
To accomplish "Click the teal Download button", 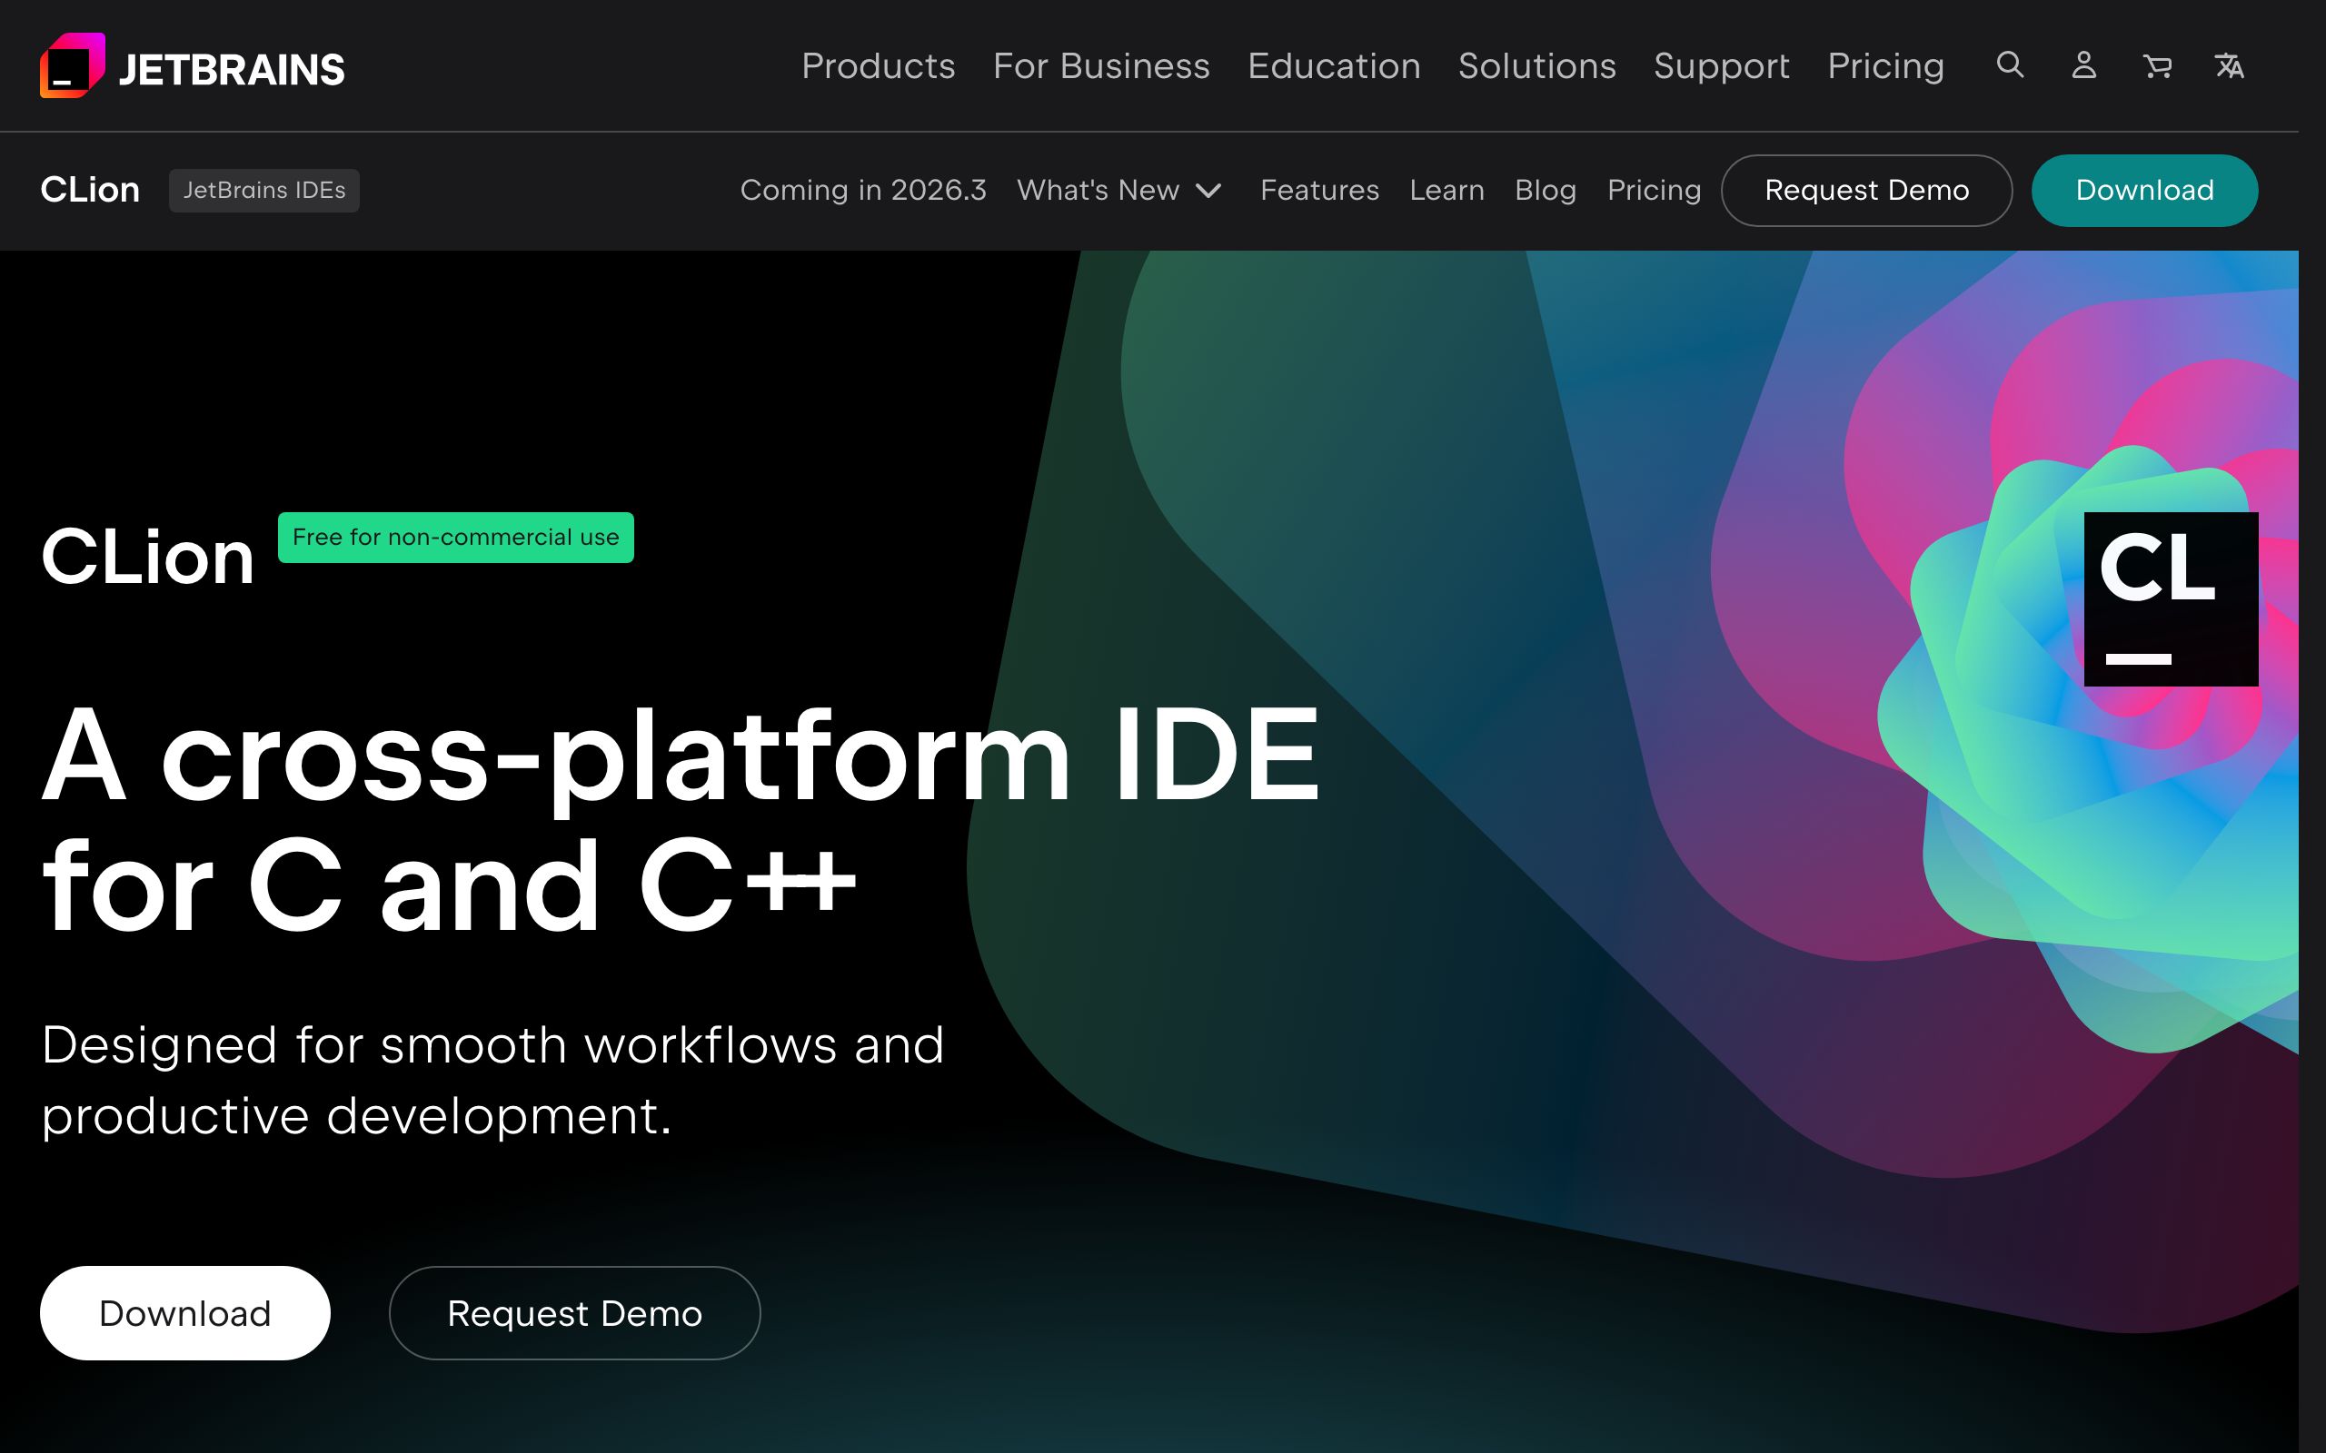I will pos(2144,191).
